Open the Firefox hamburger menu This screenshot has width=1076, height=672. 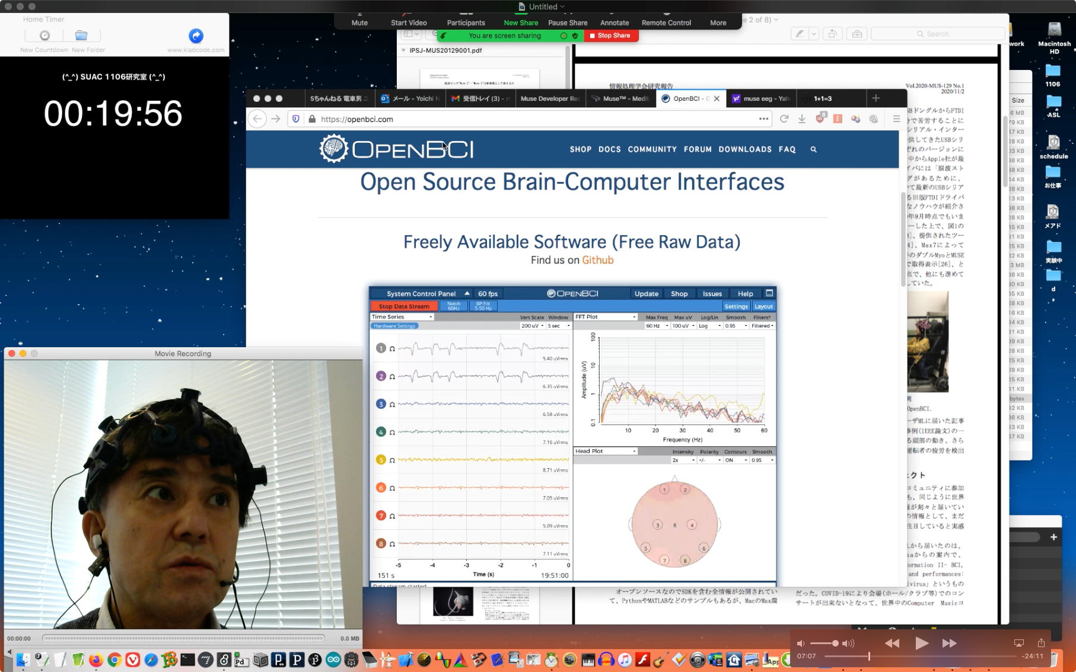click(x=896, y=119)
